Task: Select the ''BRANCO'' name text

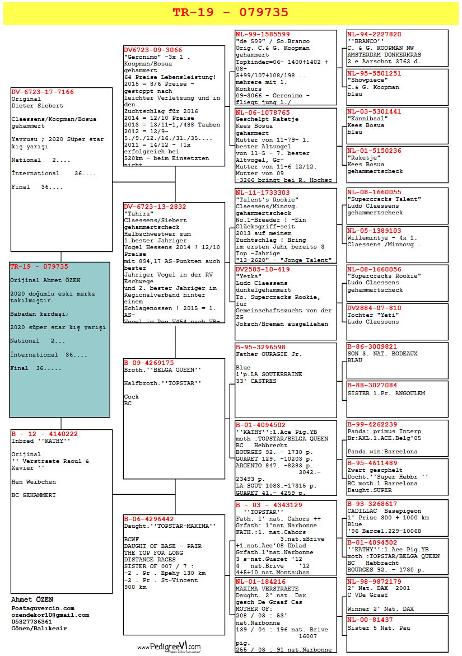Action: (366, 41)
